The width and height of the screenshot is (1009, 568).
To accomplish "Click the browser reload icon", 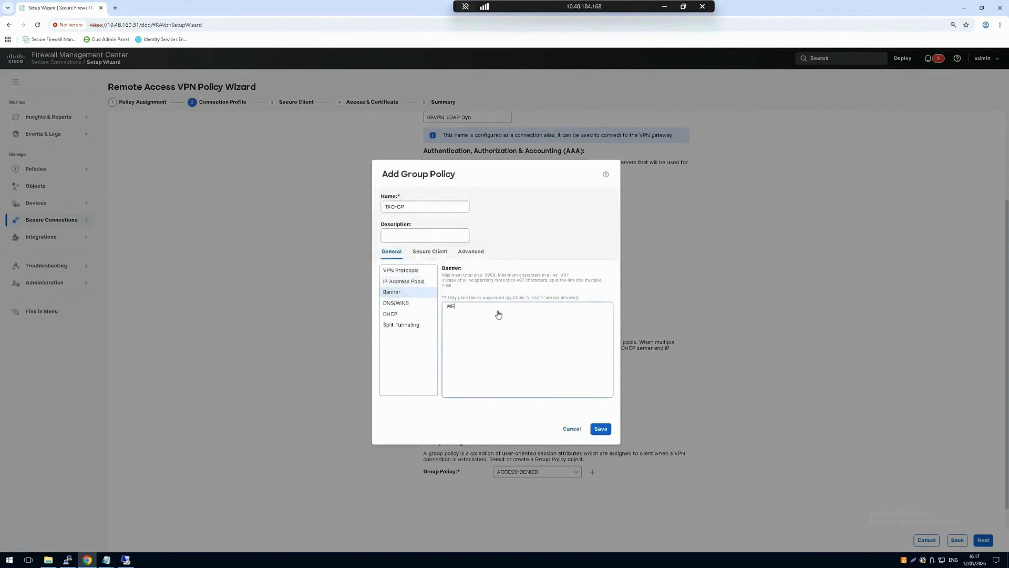I will click(37, 25).
